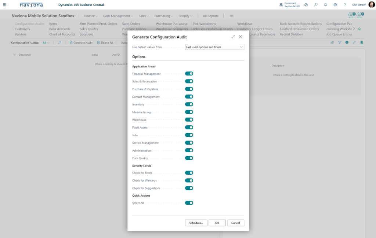Expand the dialog with the maximize arrows icon

pos(233,37)
